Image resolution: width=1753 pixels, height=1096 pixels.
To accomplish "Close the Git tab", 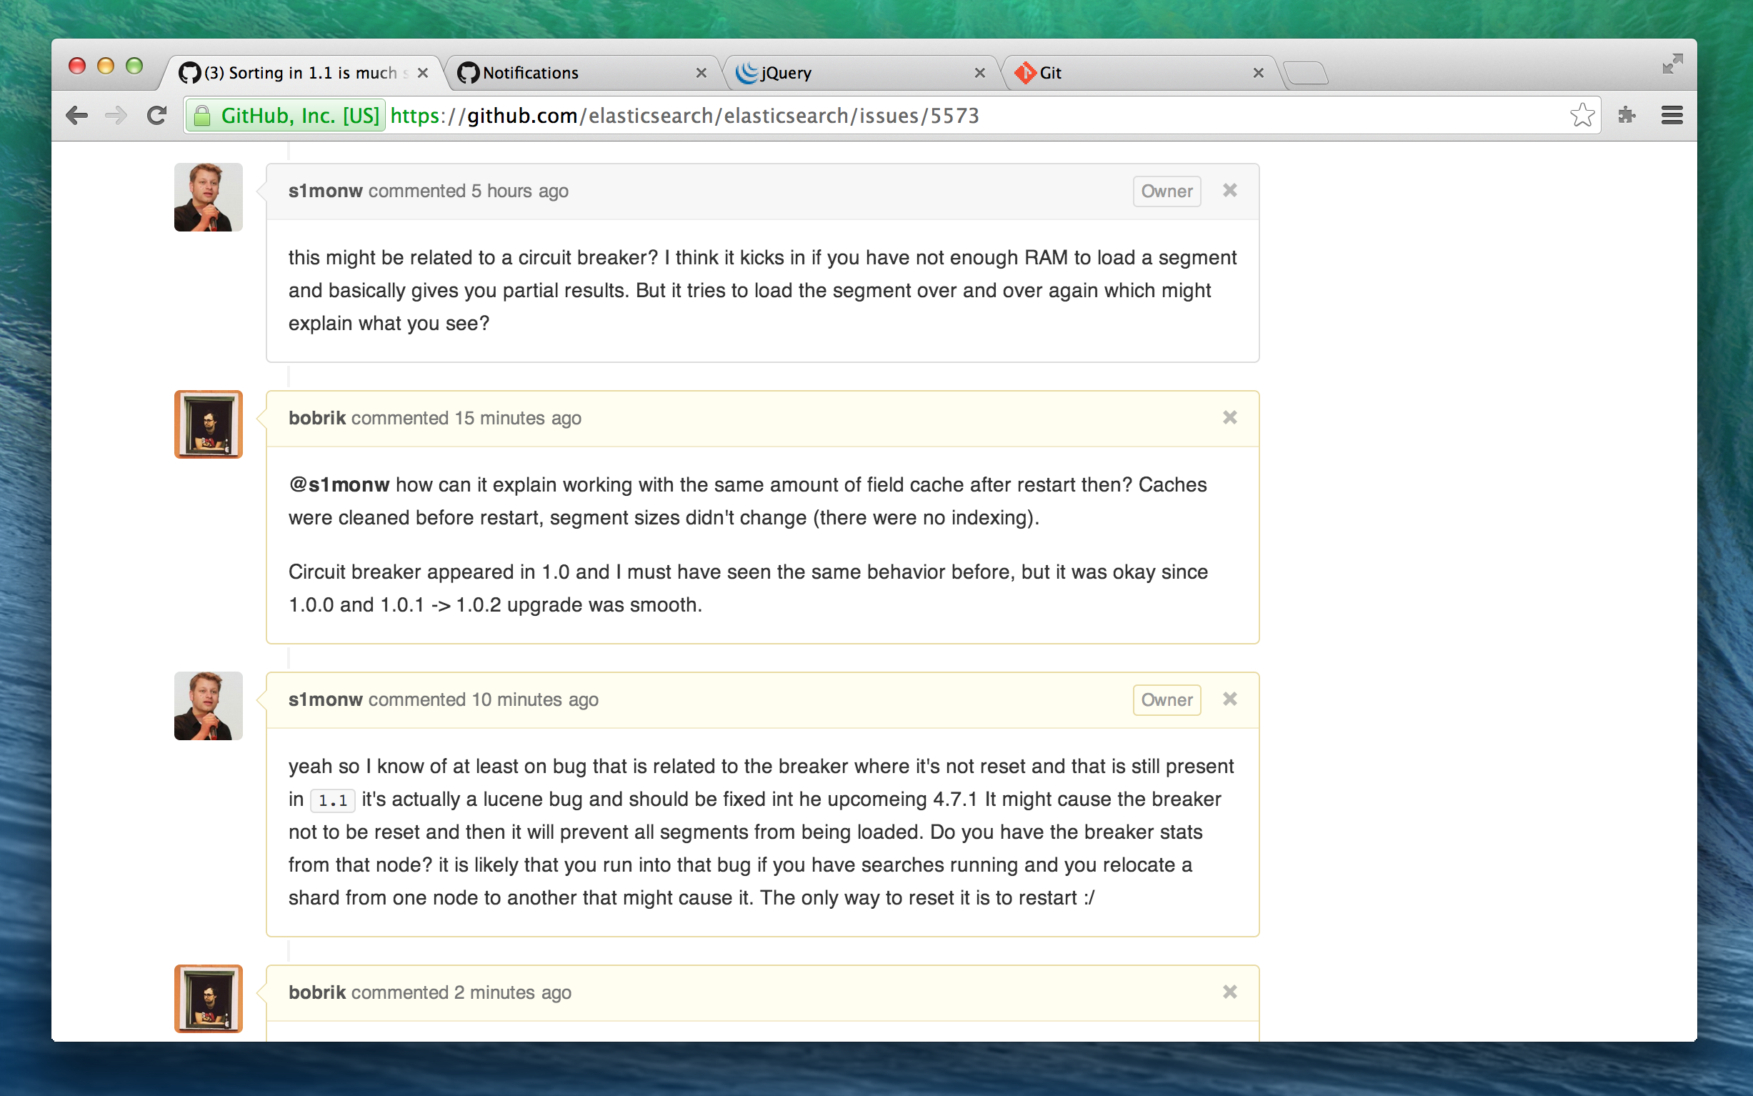I will [x=1258, y=72].
